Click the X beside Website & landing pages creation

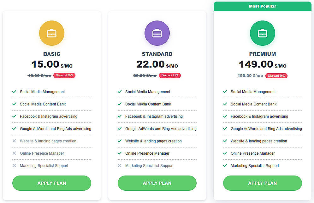[14, 141]
